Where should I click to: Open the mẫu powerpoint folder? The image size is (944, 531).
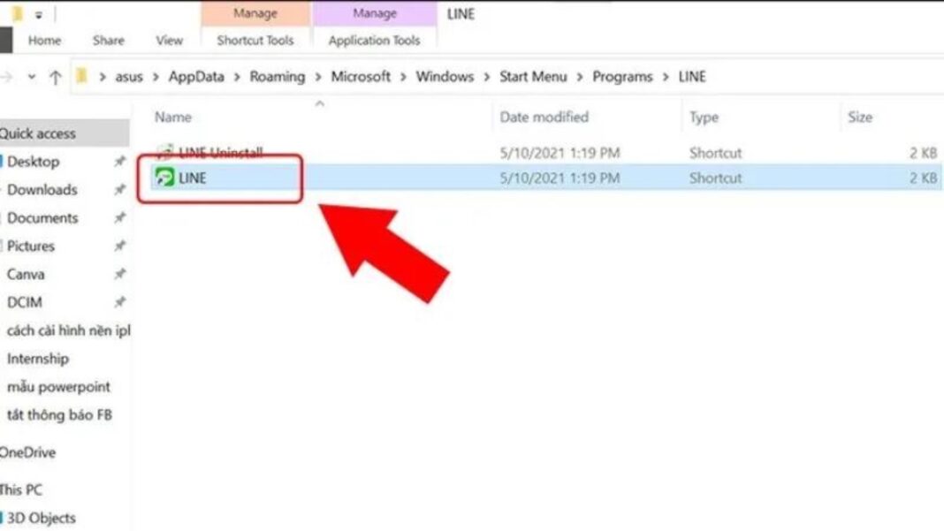(x=58, y=387)
